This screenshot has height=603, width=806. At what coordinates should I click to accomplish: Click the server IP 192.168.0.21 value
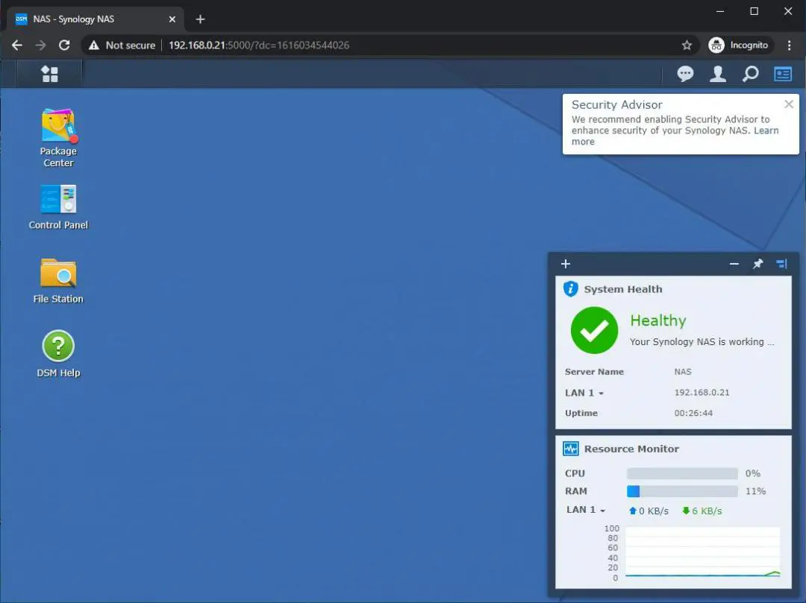tap(702, 392)
